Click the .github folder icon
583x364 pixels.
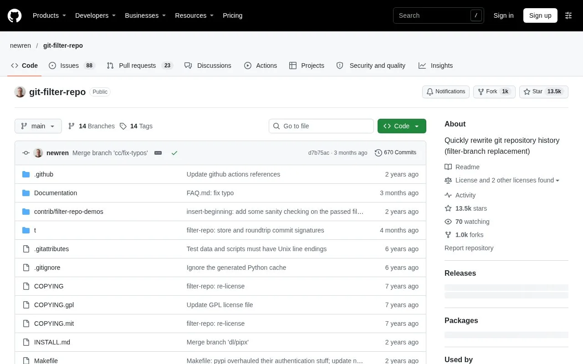tap(26, 174)
